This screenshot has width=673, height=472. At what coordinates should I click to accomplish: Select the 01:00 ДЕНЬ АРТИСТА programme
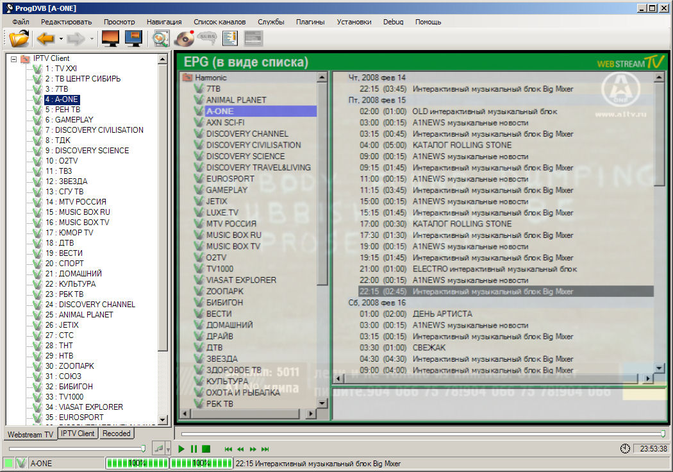[415, 314]
